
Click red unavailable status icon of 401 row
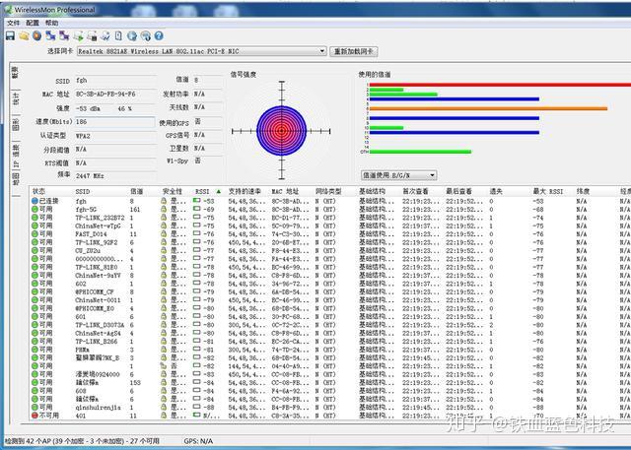(35, 416)
